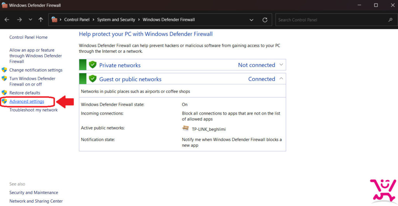Click shield icon beside Restore defaults
The width and height of the screenshot is (398, 206).
point(4,93)
